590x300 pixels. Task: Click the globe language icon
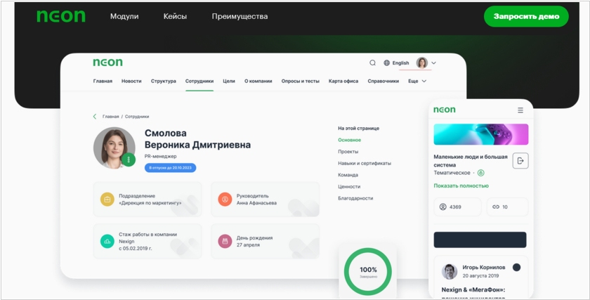coord(386,63)
